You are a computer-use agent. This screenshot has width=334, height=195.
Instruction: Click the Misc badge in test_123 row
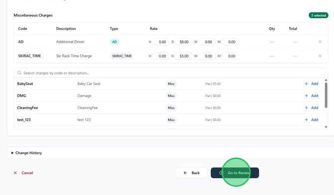tap(171, 120)
